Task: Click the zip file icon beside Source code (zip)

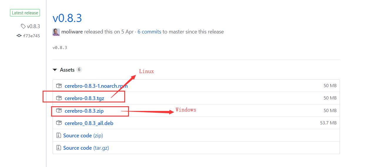Action: click(58, 136)
